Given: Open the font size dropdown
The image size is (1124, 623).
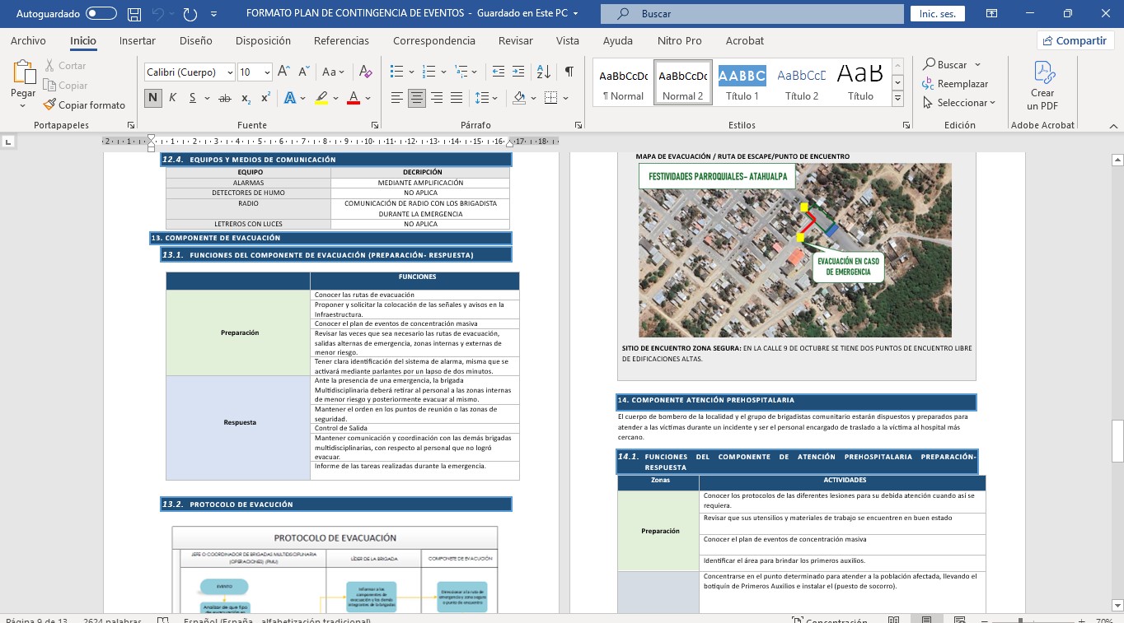Looking at the screenshot, I should 267,72.
